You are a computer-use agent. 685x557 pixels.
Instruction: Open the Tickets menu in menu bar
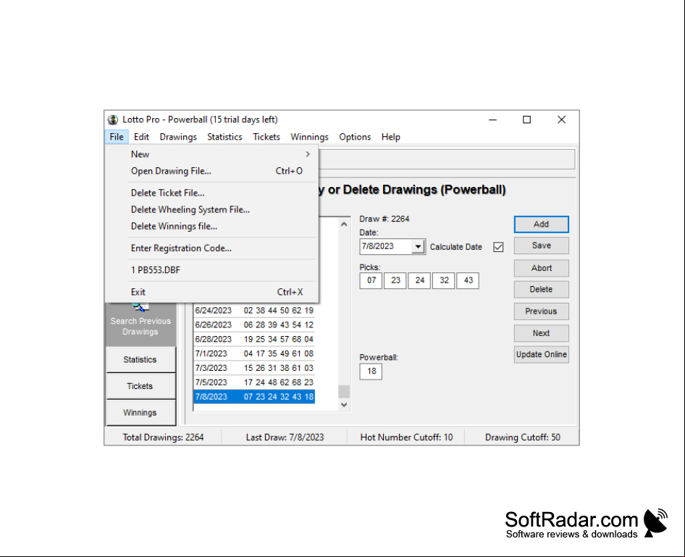pos(266,137)
